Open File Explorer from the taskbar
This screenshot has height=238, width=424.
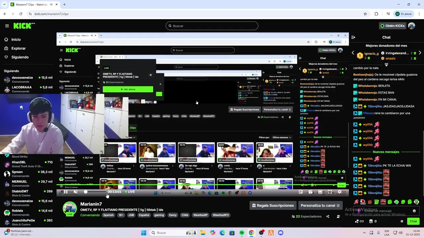click(203, 233)
